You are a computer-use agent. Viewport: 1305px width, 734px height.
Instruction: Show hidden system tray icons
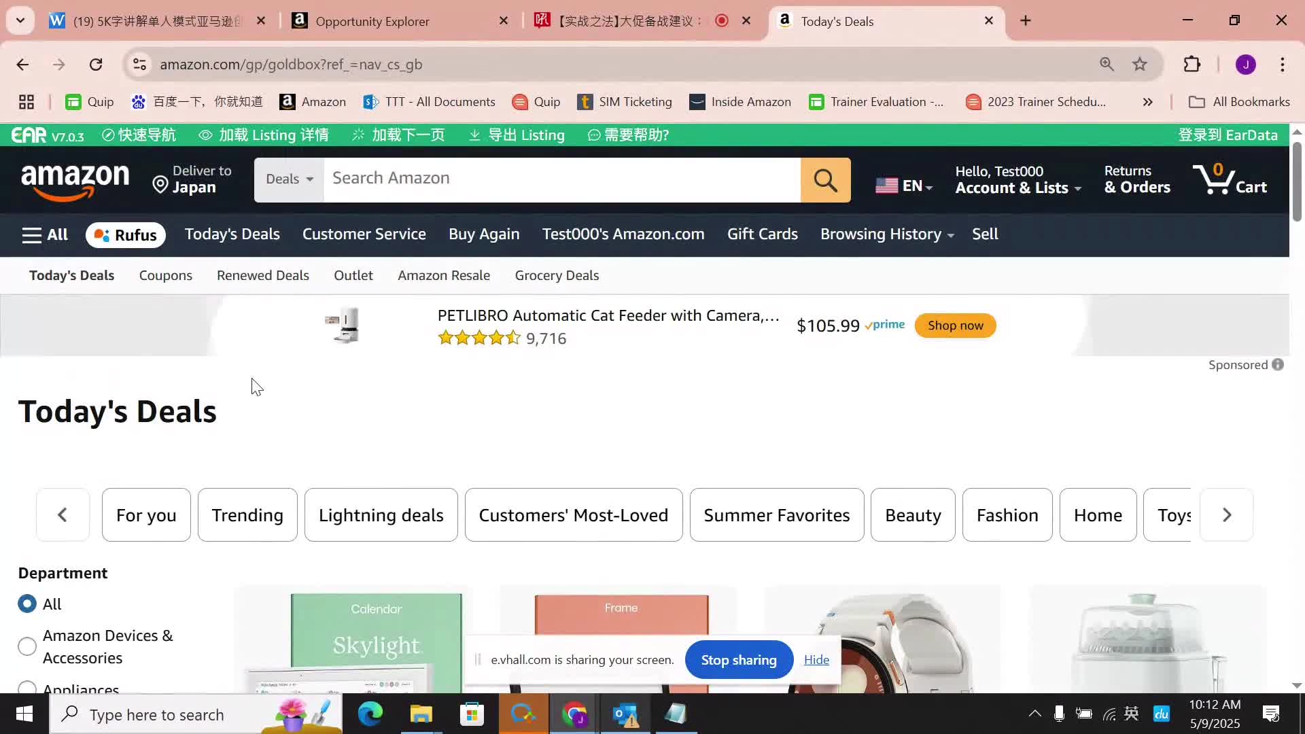(x=1034, y=714)
